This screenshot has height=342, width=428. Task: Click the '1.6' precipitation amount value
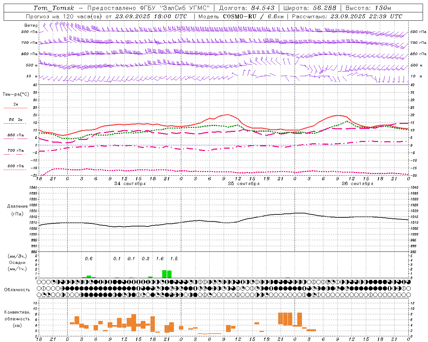click(160, 259)
